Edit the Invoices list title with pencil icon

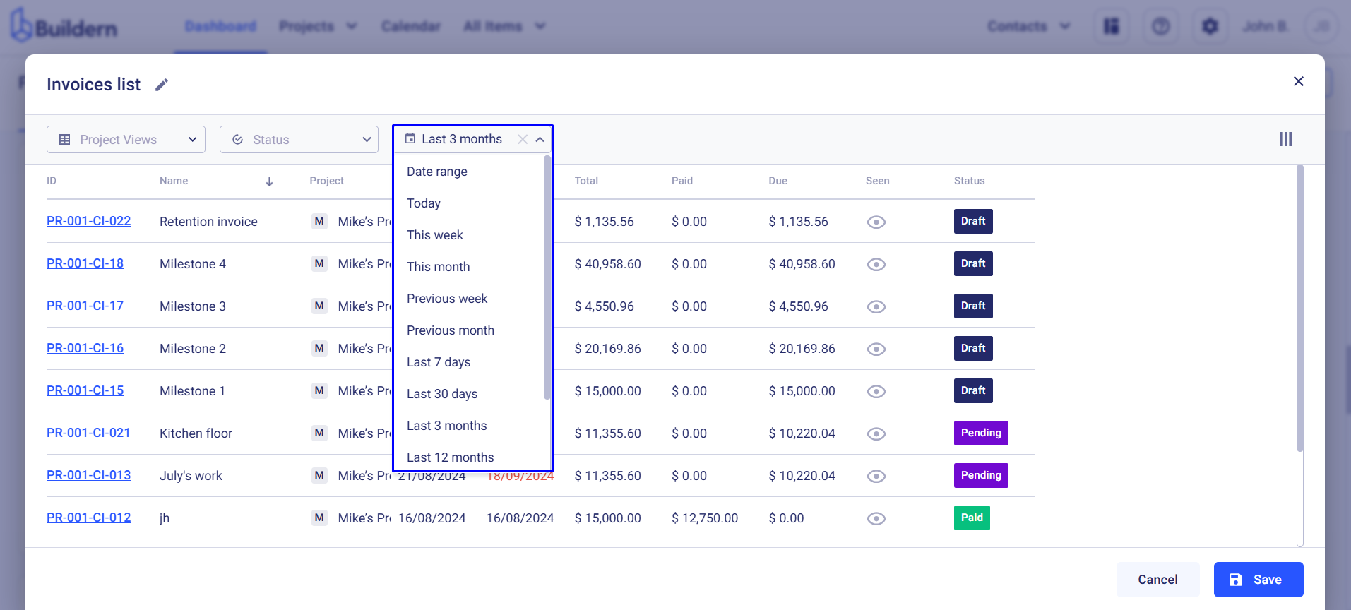click(x=162, y=85)
